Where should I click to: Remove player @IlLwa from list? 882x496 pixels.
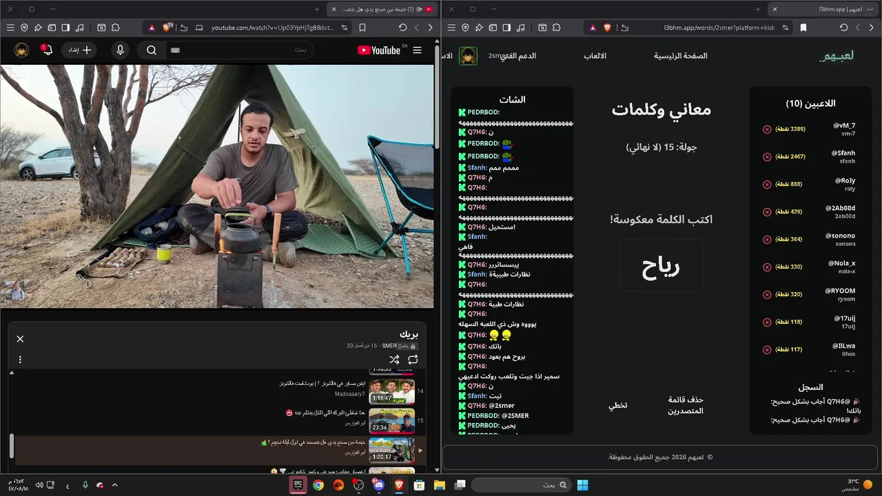point(767,349)
